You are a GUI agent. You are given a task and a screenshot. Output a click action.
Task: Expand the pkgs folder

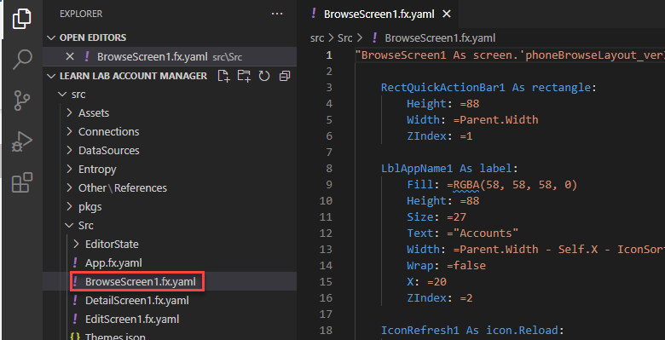pyautogui.click(x=70, y=206)
